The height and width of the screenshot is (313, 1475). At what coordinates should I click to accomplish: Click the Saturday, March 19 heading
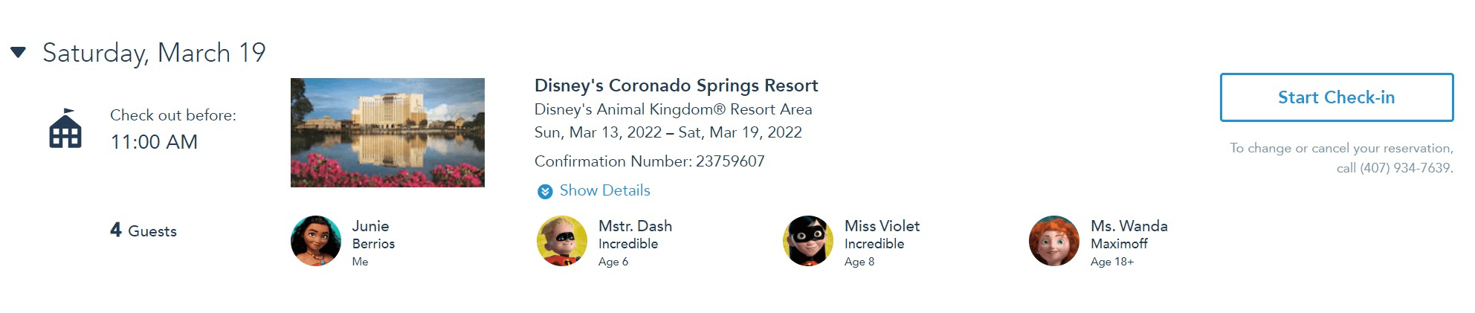[x=154, y=53]
